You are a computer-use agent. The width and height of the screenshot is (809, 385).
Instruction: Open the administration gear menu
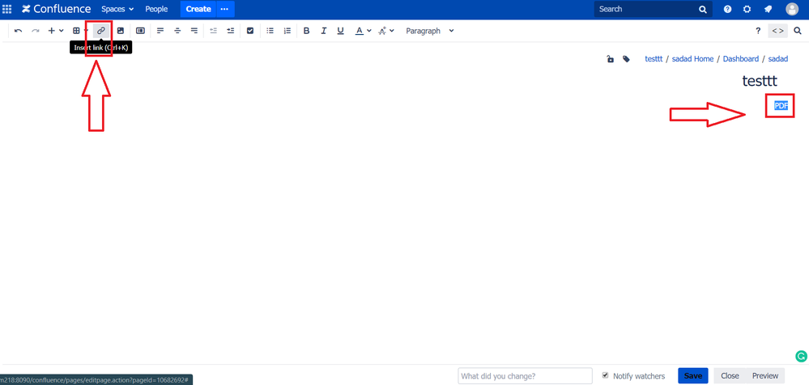pos(747,9)
